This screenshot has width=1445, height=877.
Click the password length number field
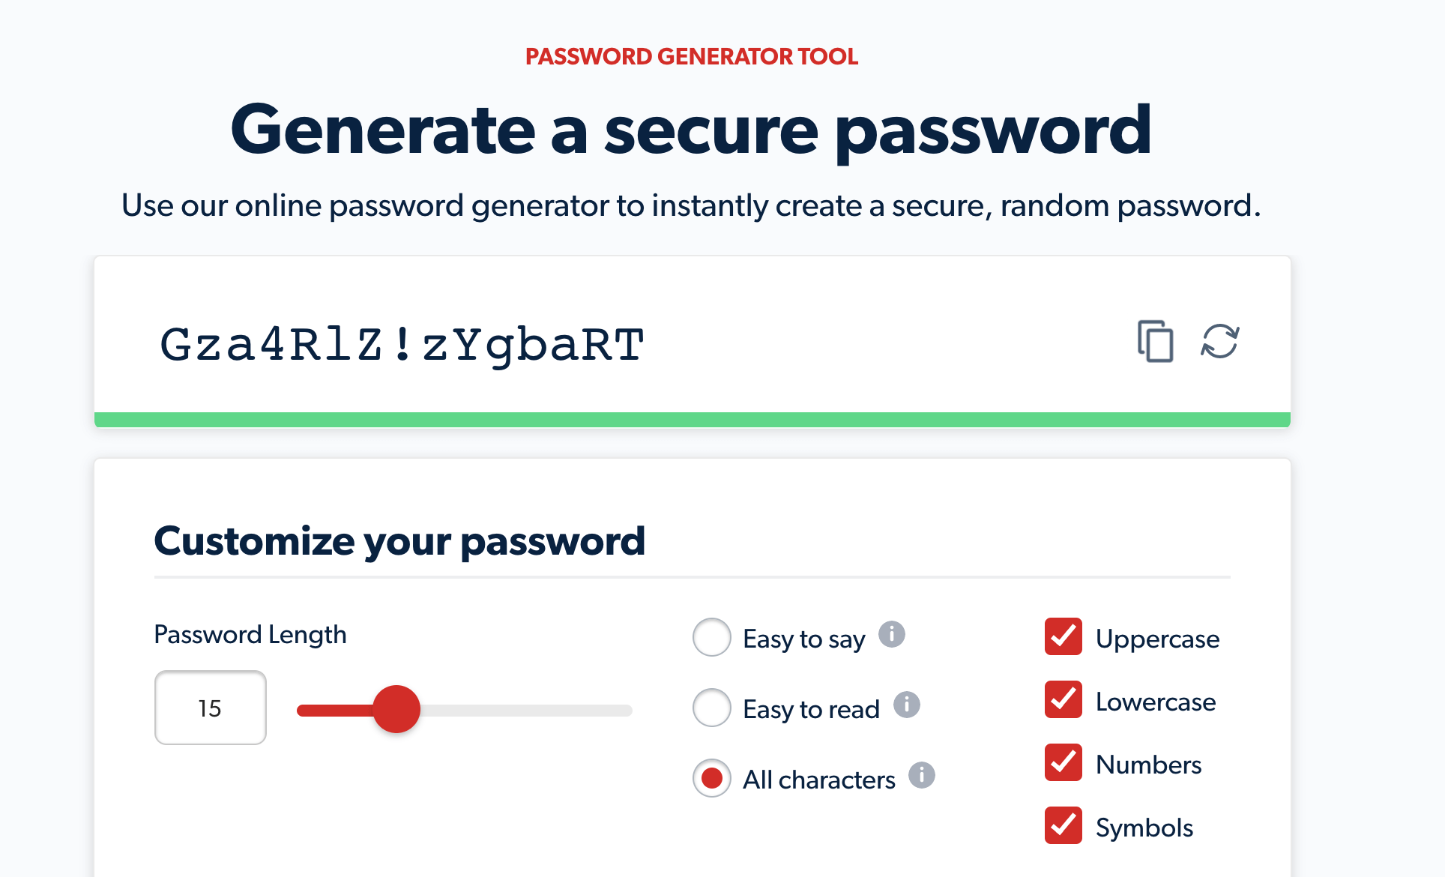(210, 708)
